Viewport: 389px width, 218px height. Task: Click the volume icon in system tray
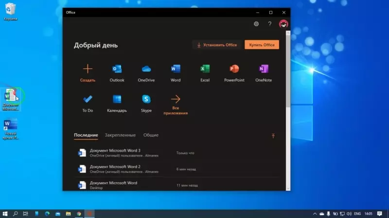[x=349, y=214]
